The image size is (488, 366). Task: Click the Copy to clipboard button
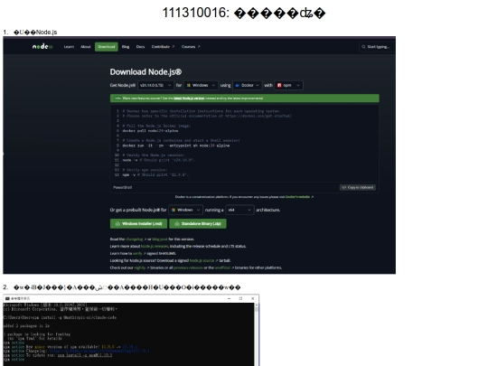358,187
